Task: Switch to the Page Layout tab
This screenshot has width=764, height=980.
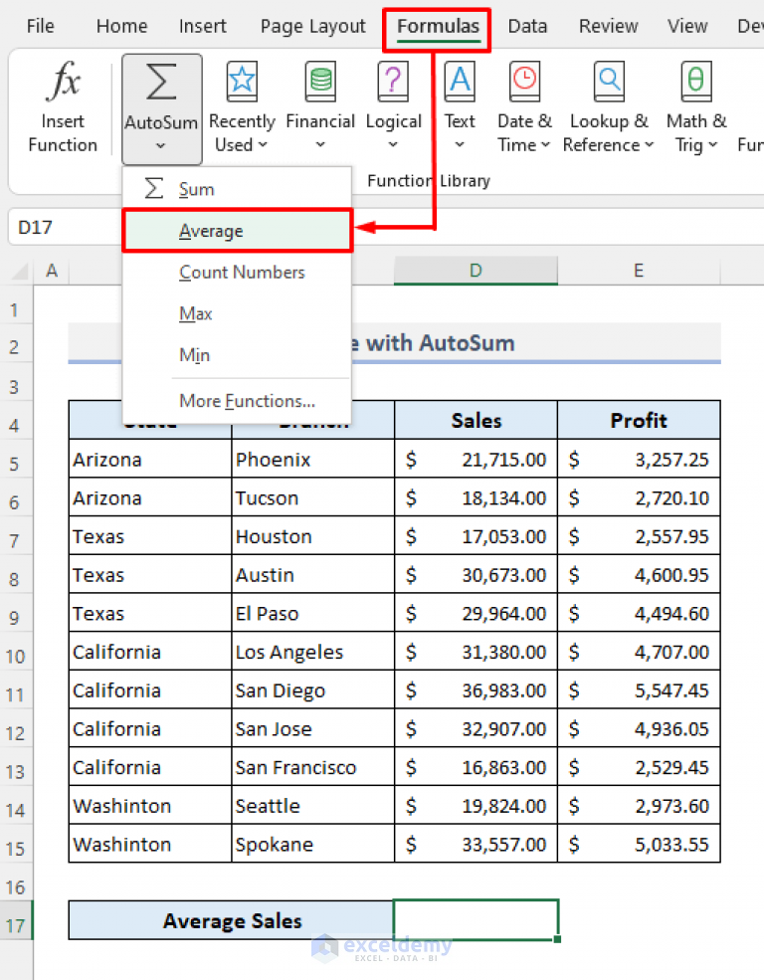Action: (313, 26)
